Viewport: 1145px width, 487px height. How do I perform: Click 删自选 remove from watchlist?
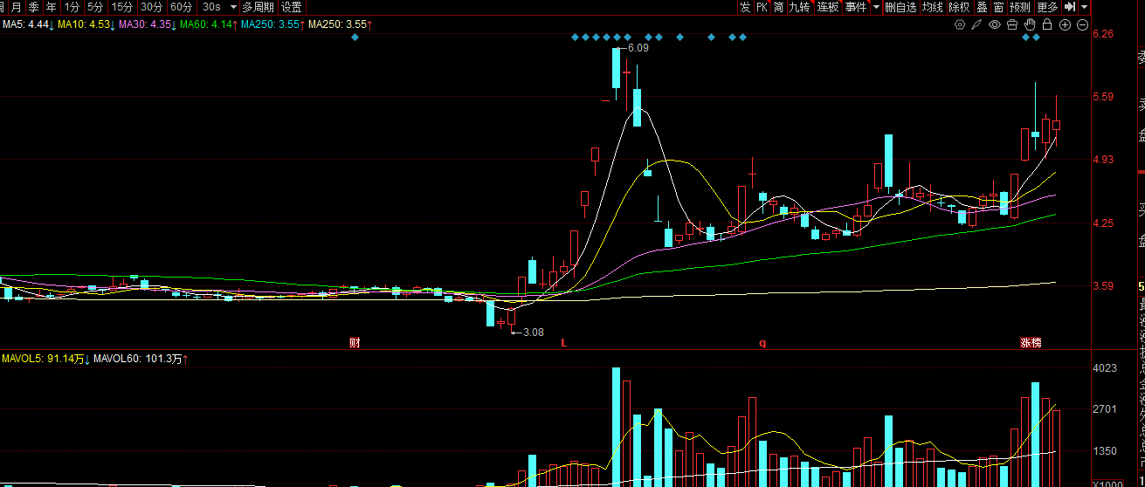900,7
